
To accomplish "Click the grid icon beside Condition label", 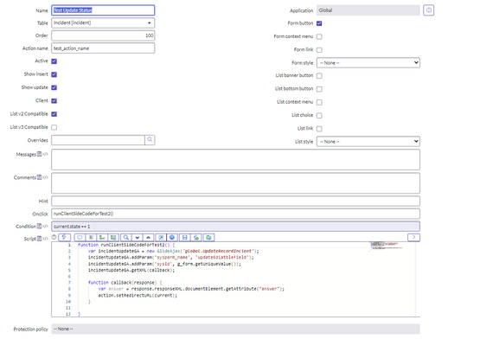I will point(39,226).
